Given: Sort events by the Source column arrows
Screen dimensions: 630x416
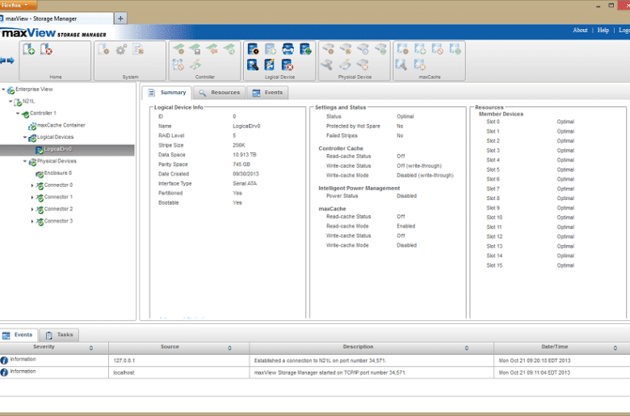Looking at the screenshot, I should (x=230, y=347).
